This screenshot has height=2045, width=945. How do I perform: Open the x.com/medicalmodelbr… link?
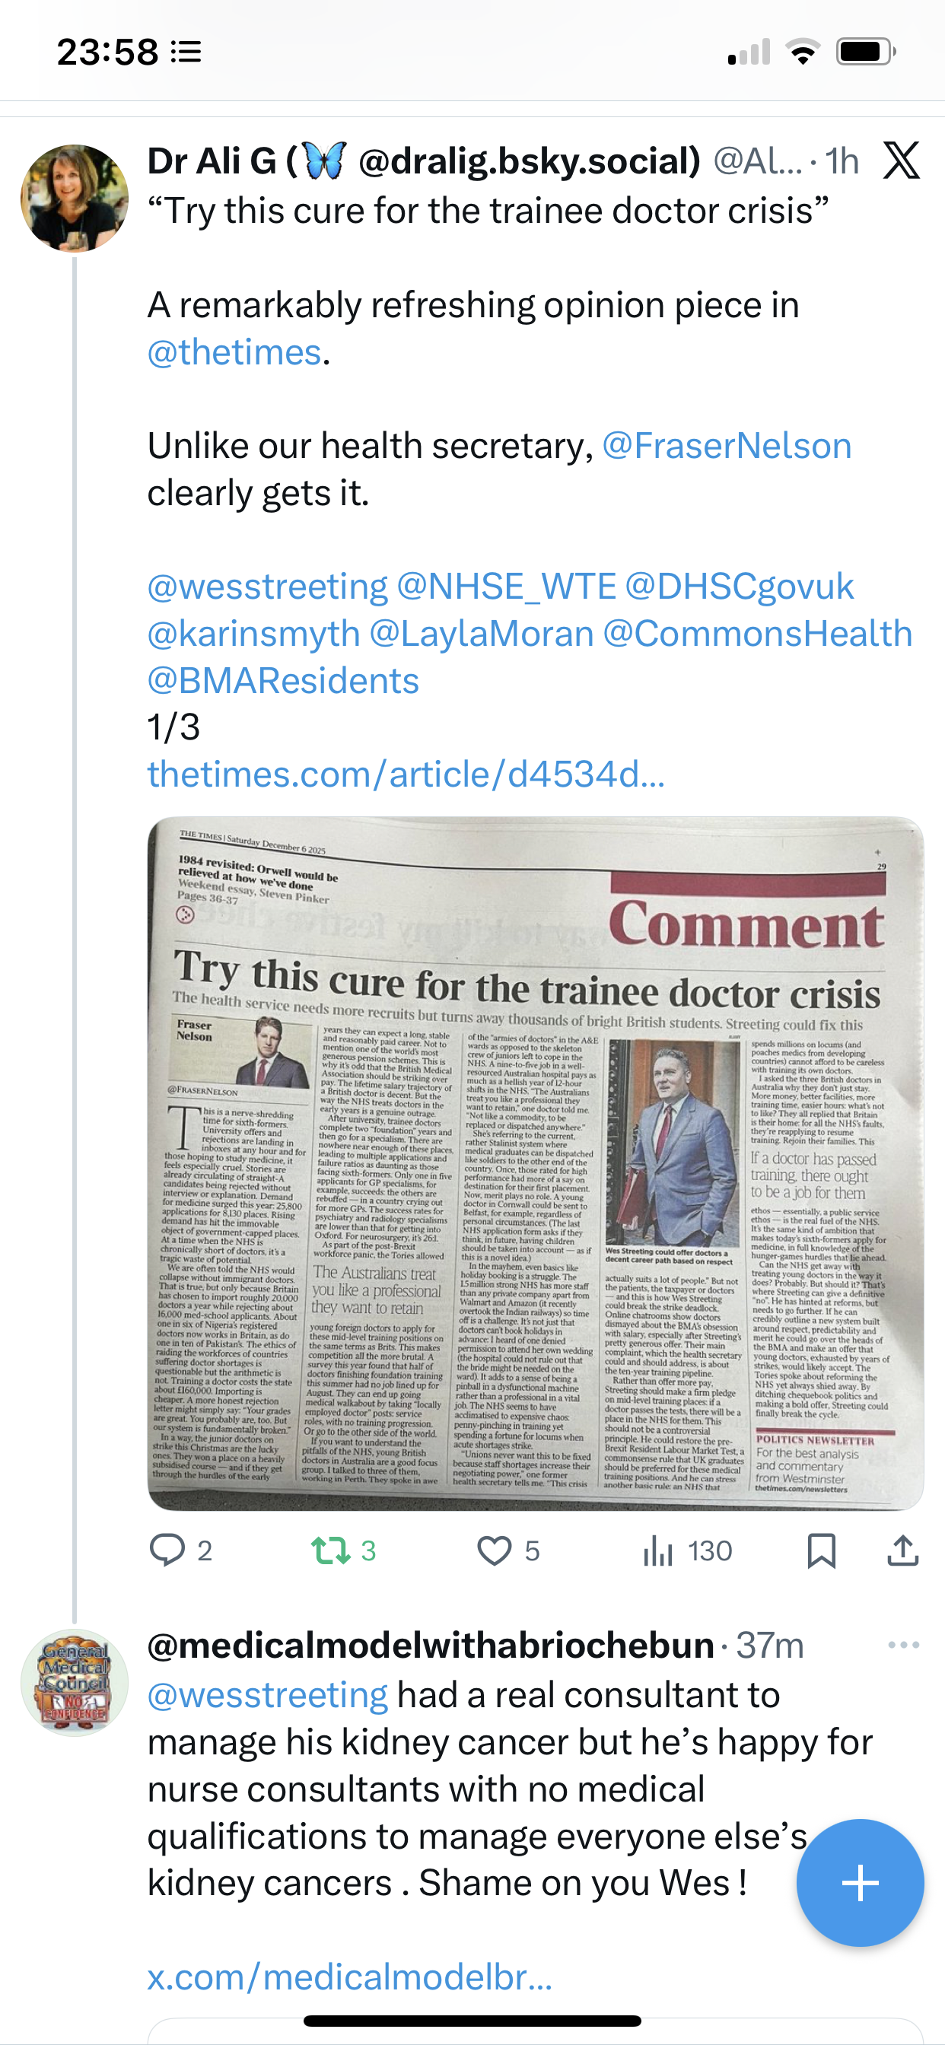point(349,1977)
